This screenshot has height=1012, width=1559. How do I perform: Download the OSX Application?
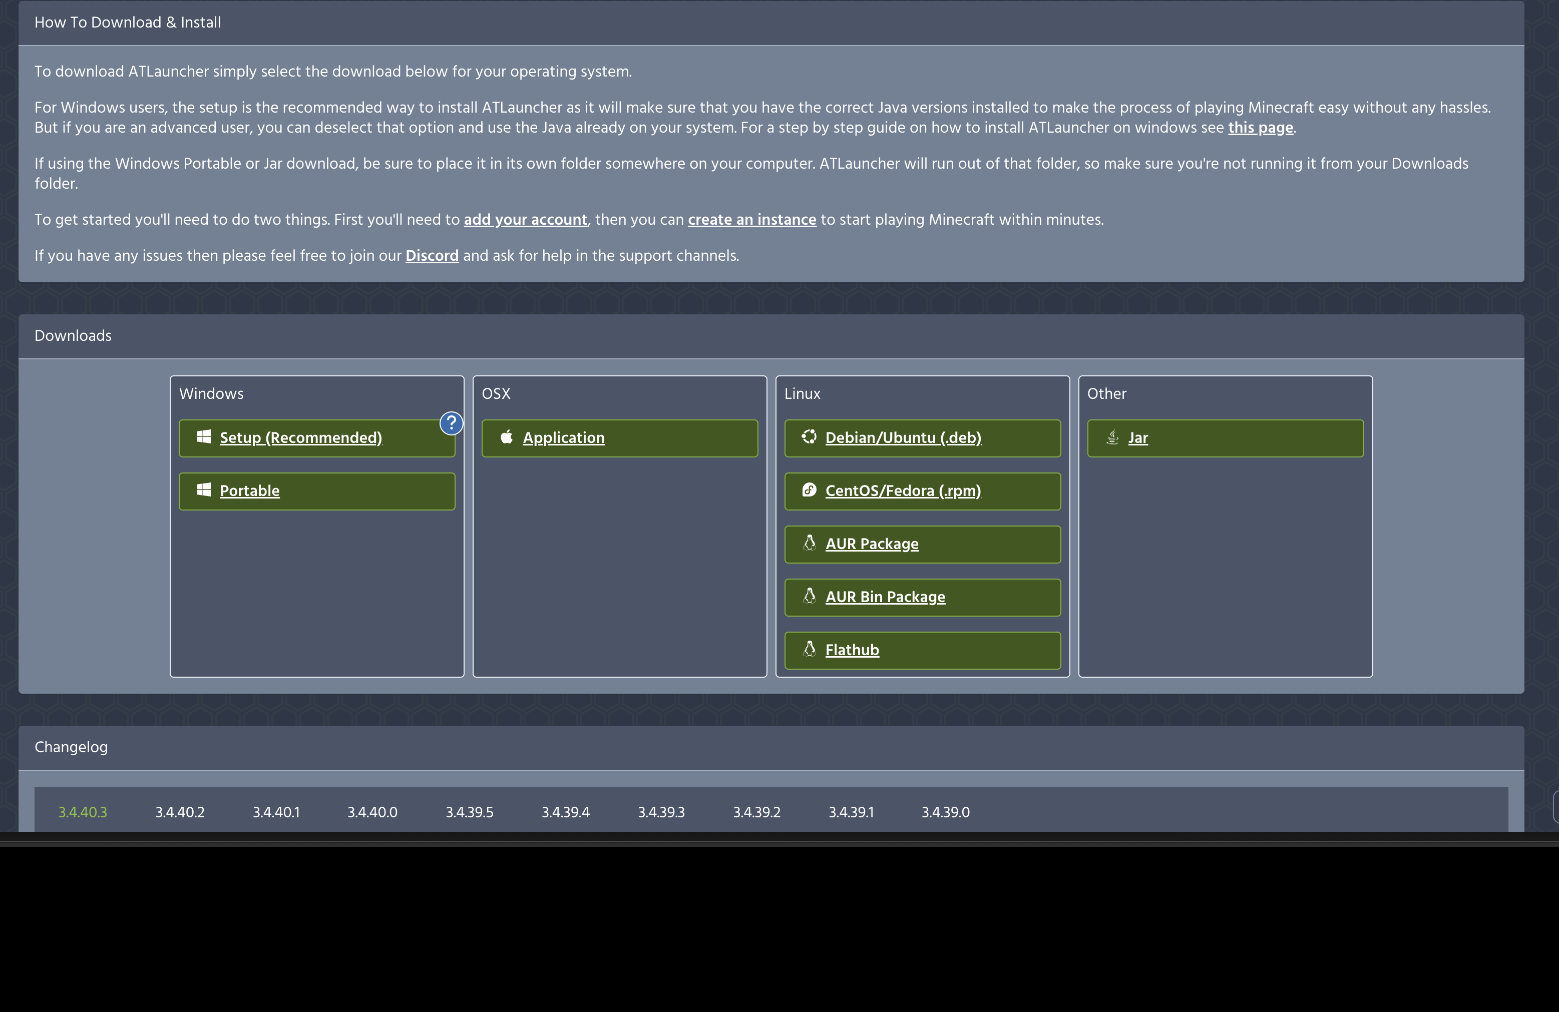pyautogui.click(x=563, y=438)
